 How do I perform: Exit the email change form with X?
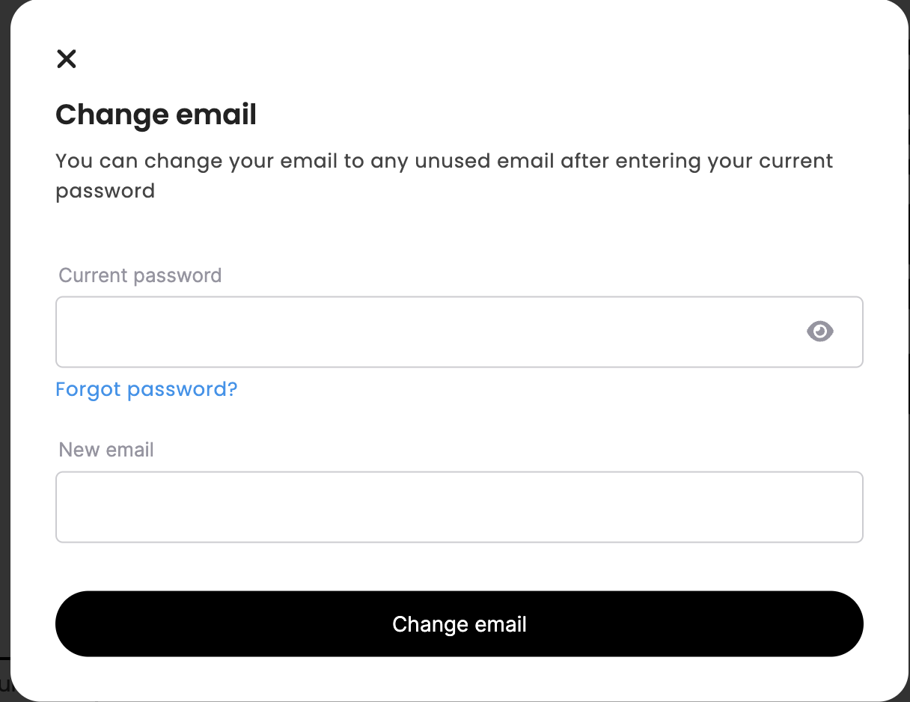pos(67,58)
